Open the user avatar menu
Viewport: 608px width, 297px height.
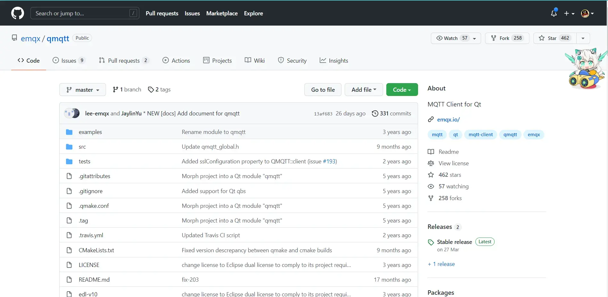click(x=587, y=13)
